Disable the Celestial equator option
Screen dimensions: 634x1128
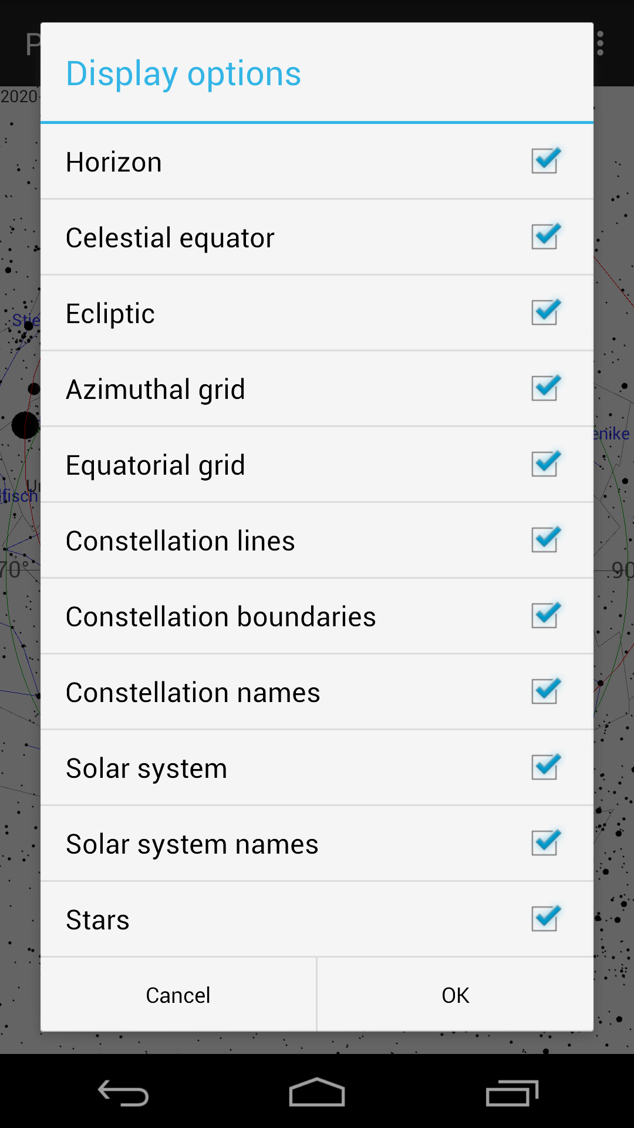tap(545, 237)
